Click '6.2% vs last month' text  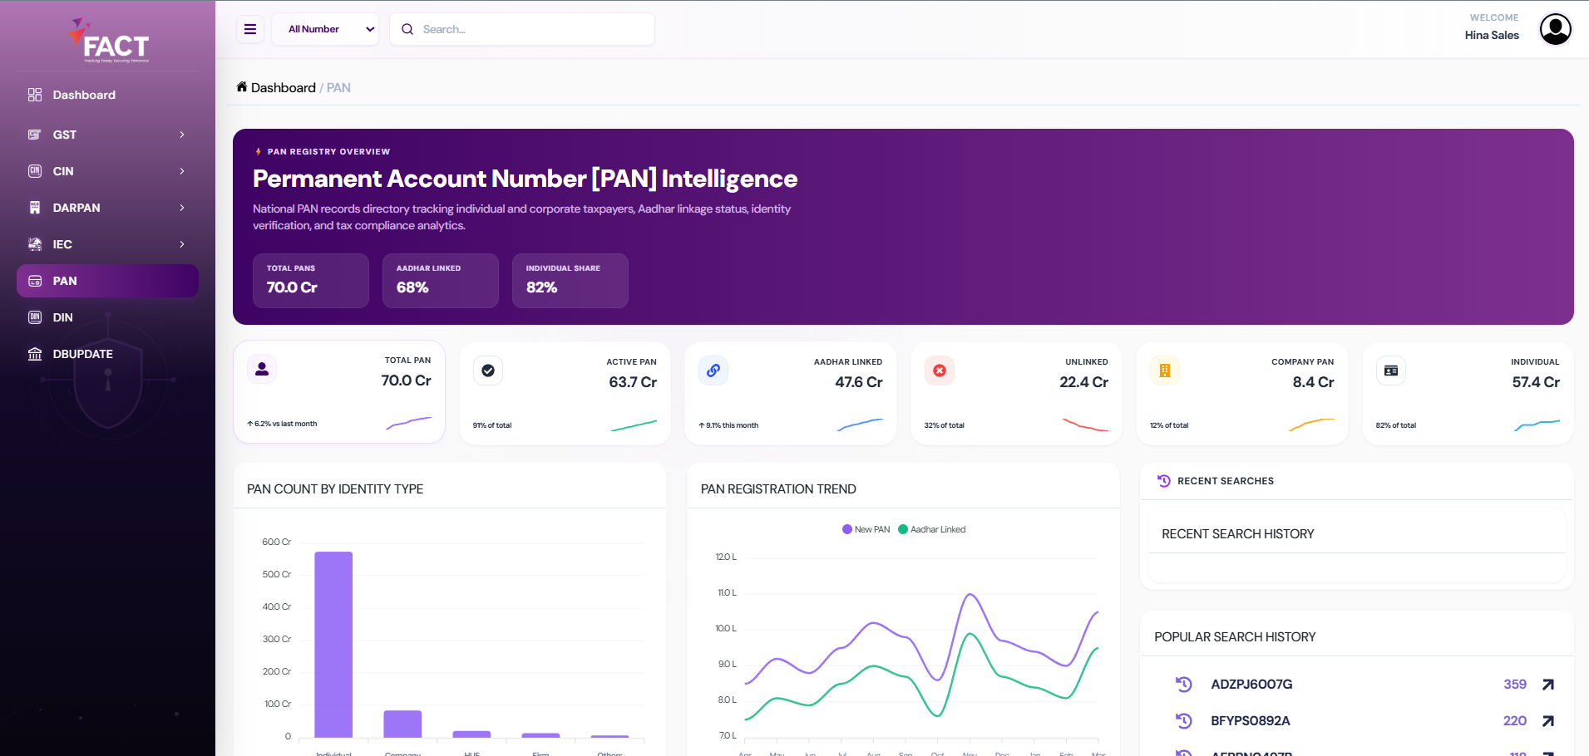click(282, 424)
